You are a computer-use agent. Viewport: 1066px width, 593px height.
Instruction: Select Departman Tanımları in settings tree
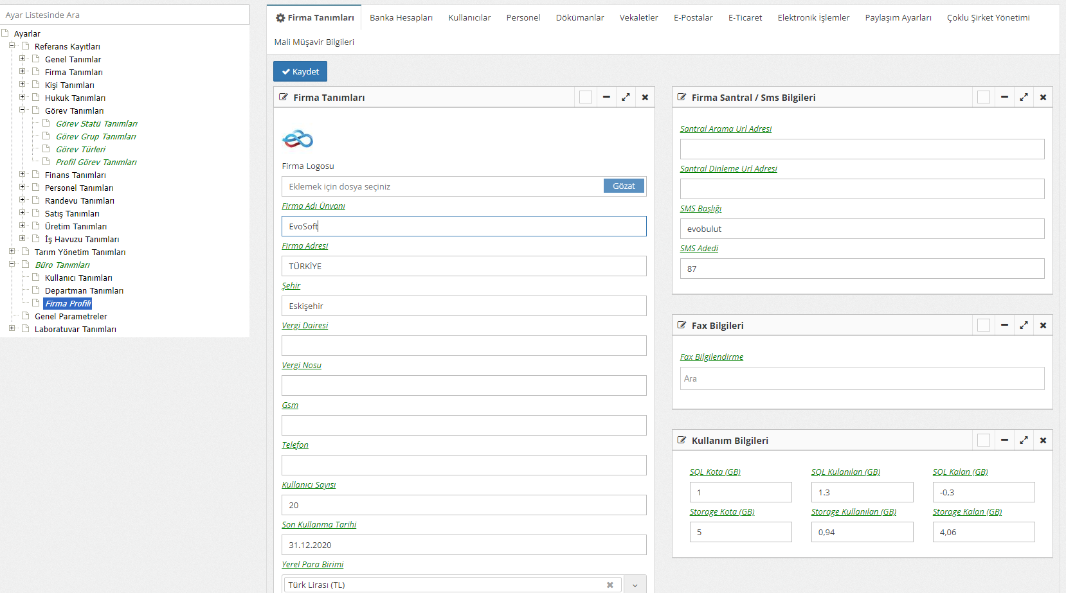click(84, 290)
